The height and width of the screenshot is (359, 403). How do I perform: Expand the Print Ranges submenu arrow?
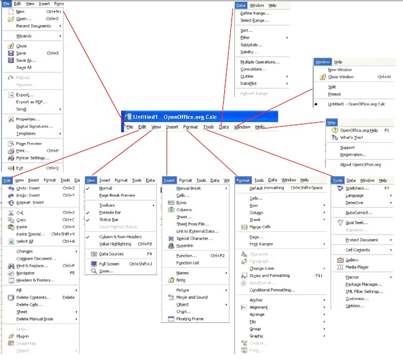tap(324, 244)
